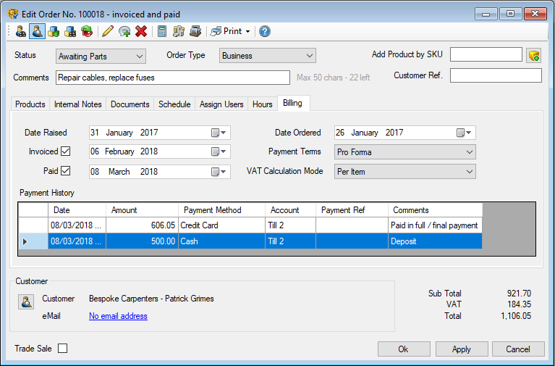Open the Internal Notes tab
The image size is (555, 366).
pyautogui.click(x=77, y=104)
